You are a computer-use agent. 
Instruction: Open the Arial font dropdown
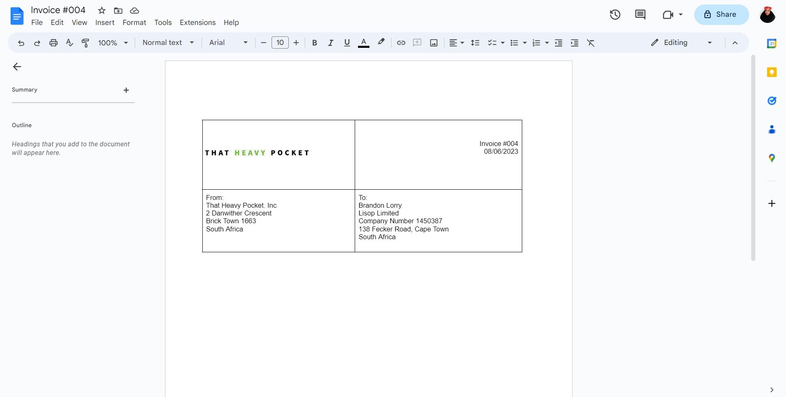click(x=229, y=43)
